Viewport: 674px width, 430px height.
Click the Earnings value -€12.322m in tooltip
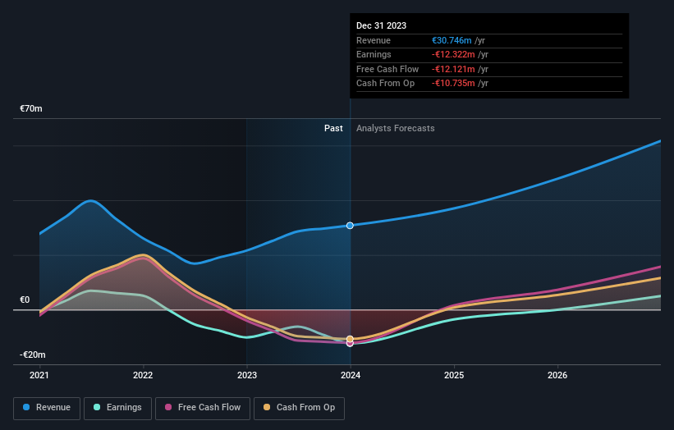(x=453, y=54)
